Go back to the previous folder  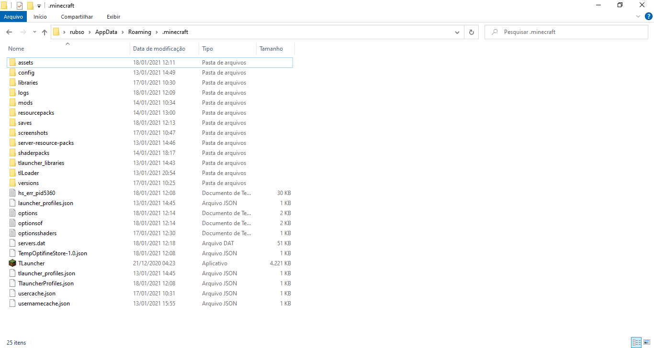point(9,32)
